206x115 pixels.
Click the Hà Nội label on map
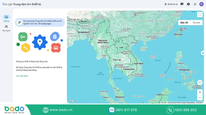135,43
